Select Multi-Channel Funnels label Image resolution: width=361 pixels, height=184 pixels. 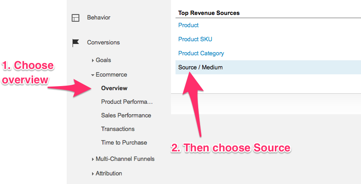125,159
